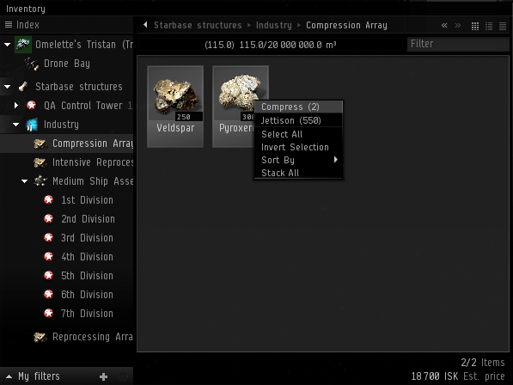Select the Veldspar ore item tile
Screen dimensions: 513x385
[175, 107]
